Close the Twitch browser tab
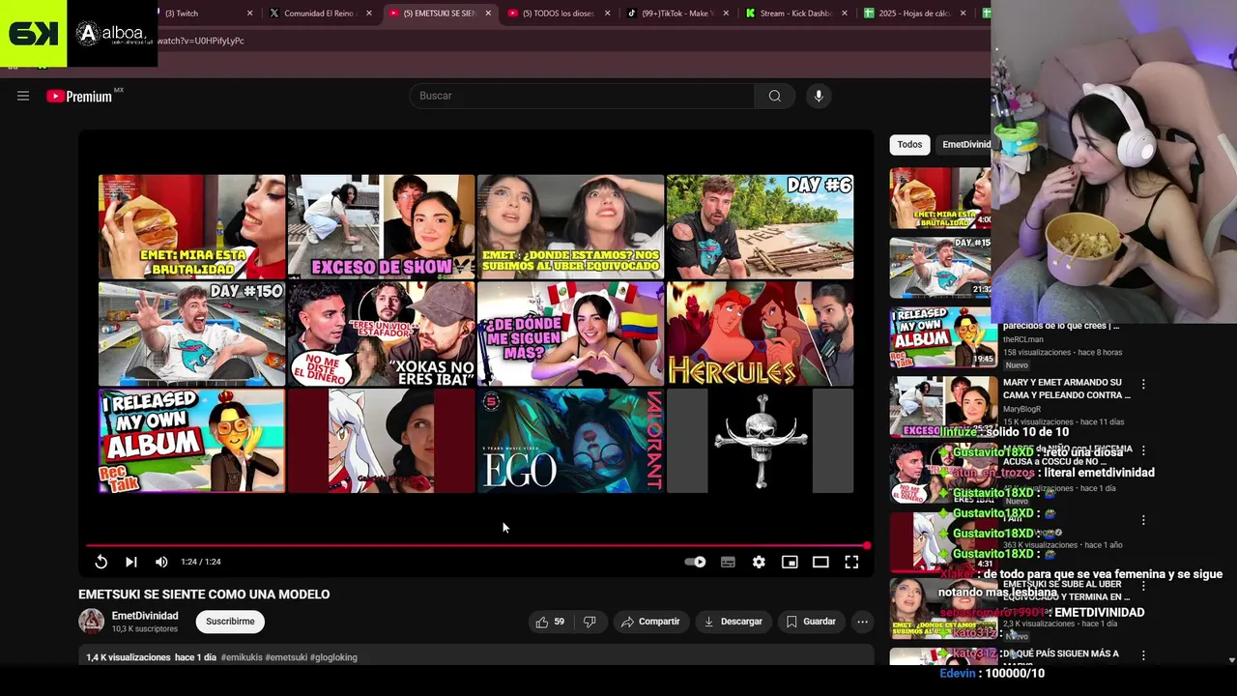 pos(249,14)
